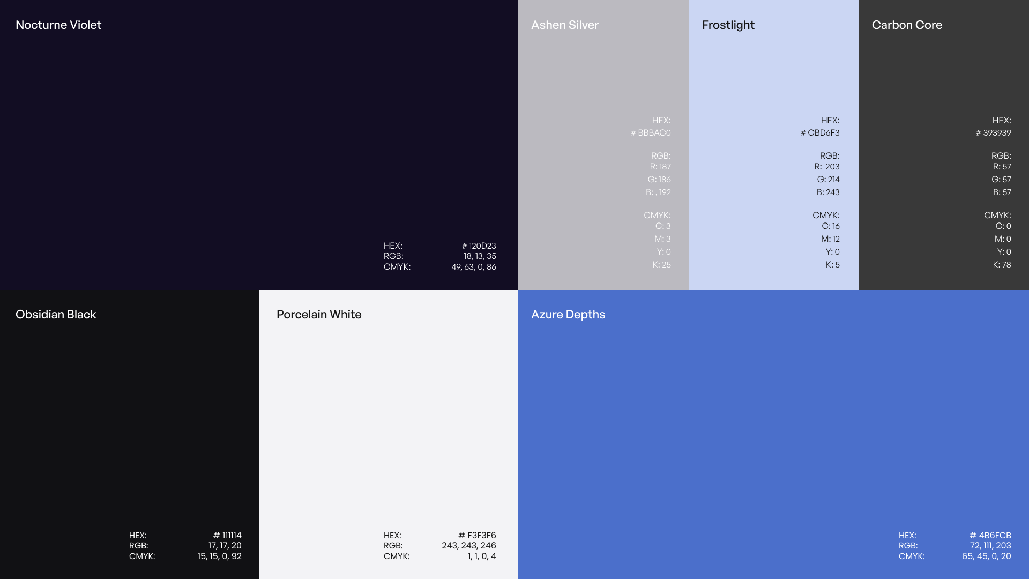Select the hex code # 4B6FCB
Viewport: 1029px width, 579px height.
coord(990,536)
